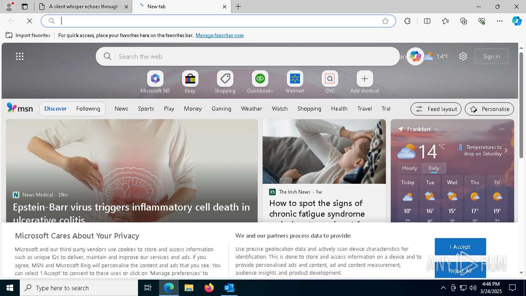Click the Sign in button

tap(491, 56)
